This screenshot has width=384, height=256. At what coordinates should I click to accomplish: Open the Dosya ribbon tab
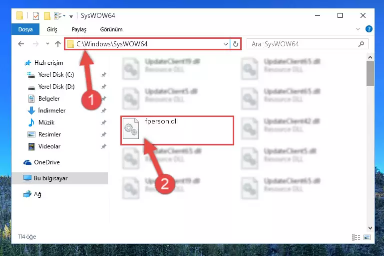[x=25, y=29]
